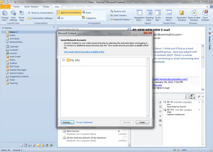The height and width of the screenshot is (152, 213).
Task: Open View Settings
Action: click(13, 16)
